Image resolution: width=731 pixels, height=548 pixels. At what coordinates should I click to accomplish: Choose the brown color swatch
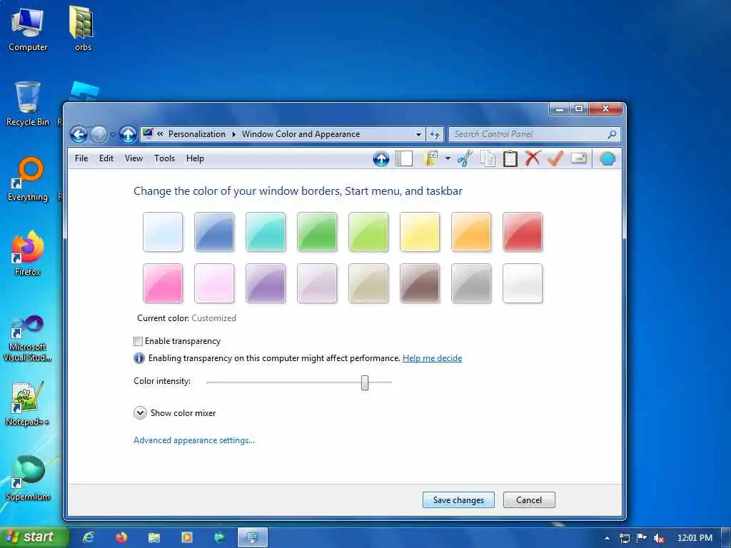pos(420,283)
